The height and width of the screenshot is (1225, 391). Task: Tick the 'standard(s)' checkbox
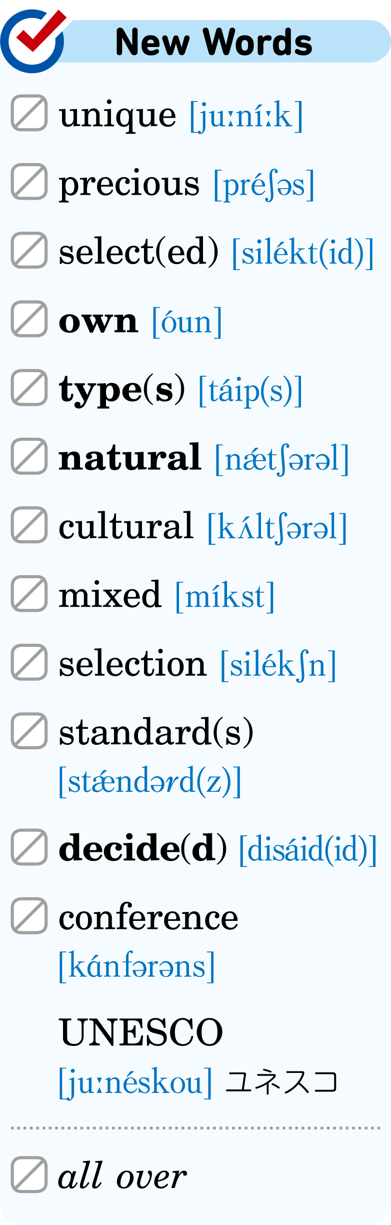pyautogui.click(x=29, y=731)
